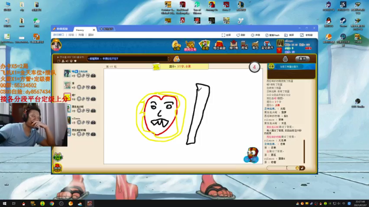Switch to the Havery browser tab
Image resolution: width=369 pixels, height=207 pixels.
click(x=83, y=30)
